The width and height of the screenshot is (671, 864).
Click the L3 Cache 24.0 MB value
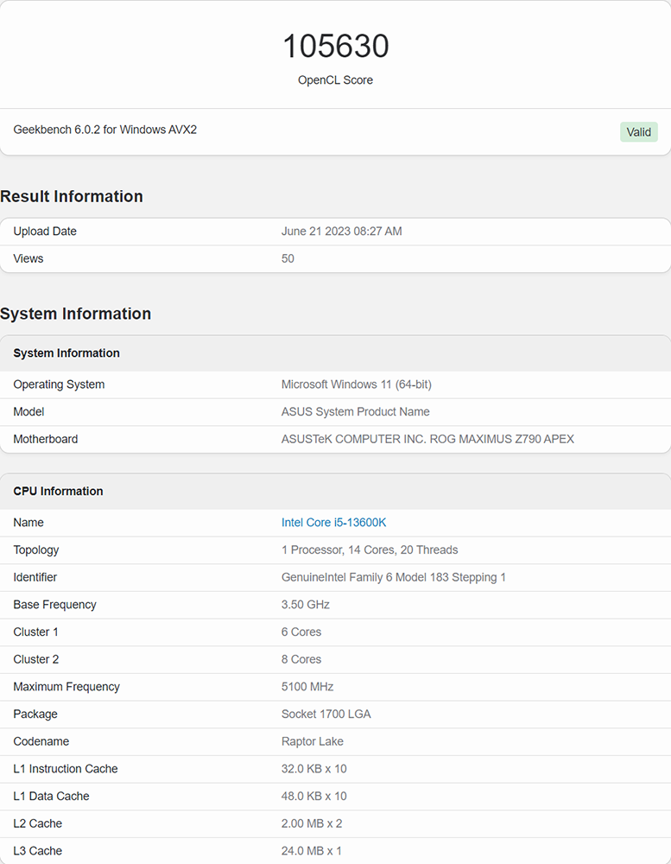(311, 851)
